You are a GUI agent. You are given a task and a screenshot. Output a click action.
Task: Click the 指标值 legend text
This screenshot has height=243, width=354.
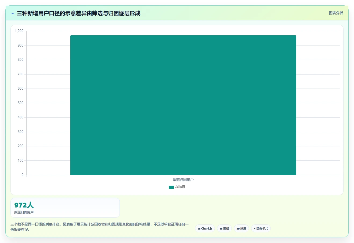click(180, 187)
